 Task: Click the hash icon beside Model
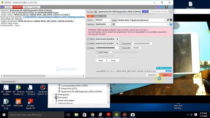point(168,20)
